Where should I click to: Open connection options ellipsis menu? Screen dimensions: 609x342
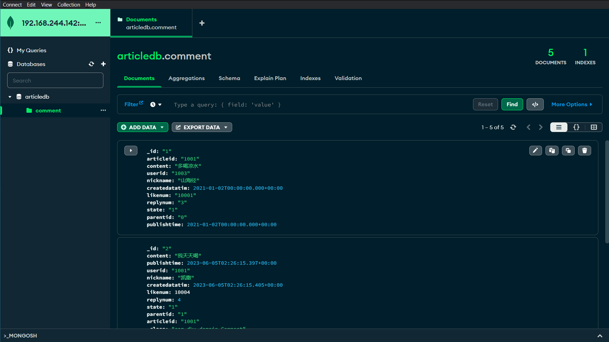pyautogui.click(x=98, y=23)
